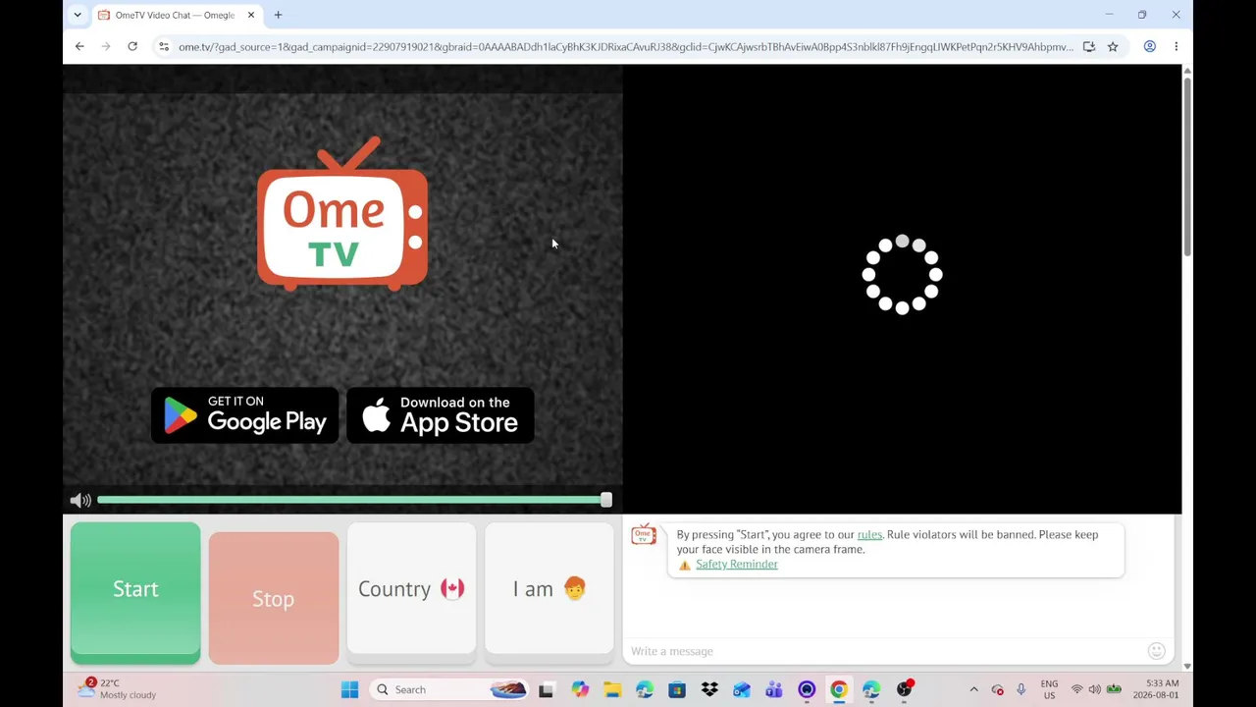Open the Safety Reminder link
The width and height of the screenshot is (1256, 707).
[737, 565]
